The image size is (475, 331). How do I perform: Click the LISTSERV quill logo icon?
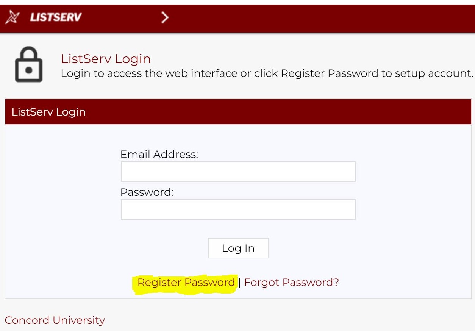click(14, 17)
